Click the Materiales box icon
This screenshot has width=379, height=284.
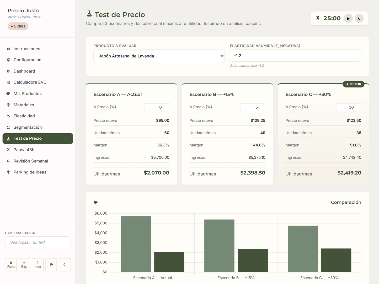point(8,105)
